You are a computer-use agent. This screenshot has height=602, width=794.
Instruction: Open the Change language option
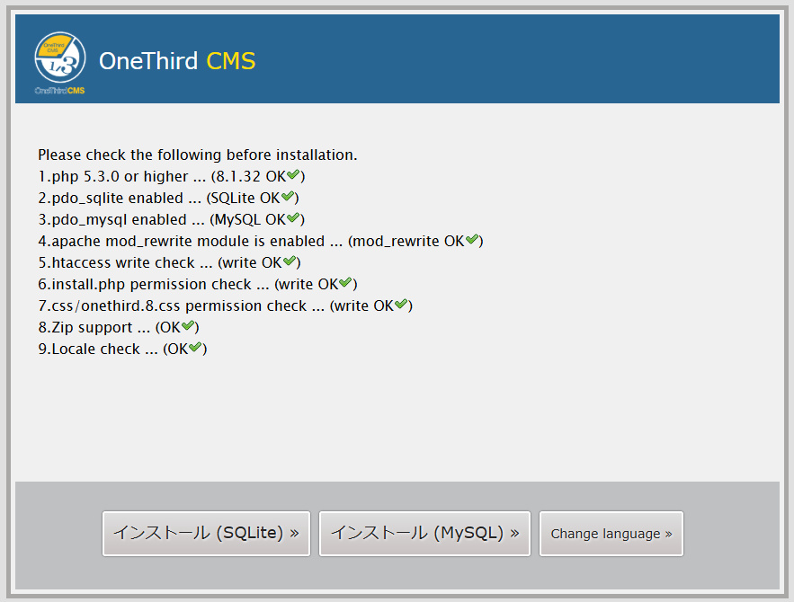click(x=611, y=534)
